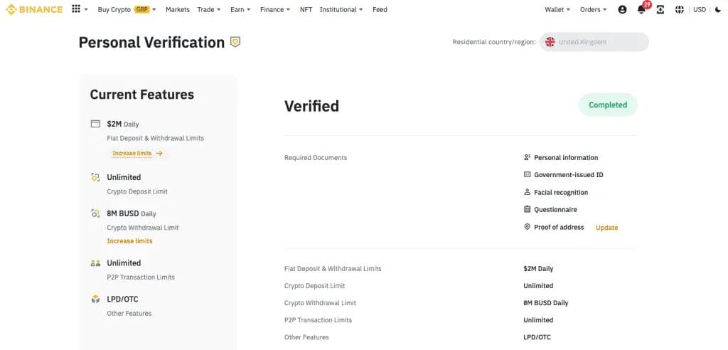
Task: Click the Required Documents label
Action: coord(316,157)
